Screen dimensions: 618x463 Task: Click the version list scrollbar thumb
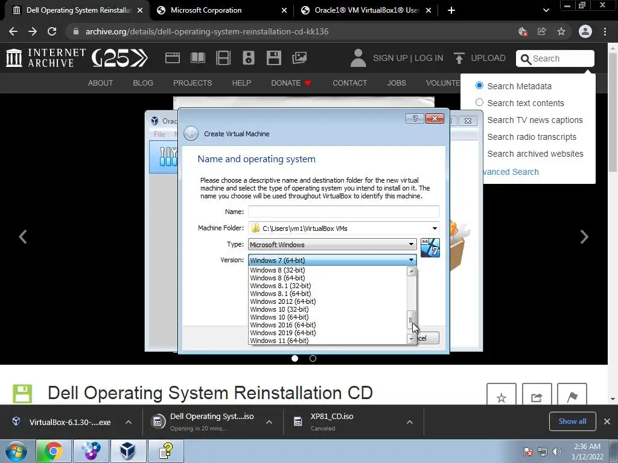click(411, 320)
